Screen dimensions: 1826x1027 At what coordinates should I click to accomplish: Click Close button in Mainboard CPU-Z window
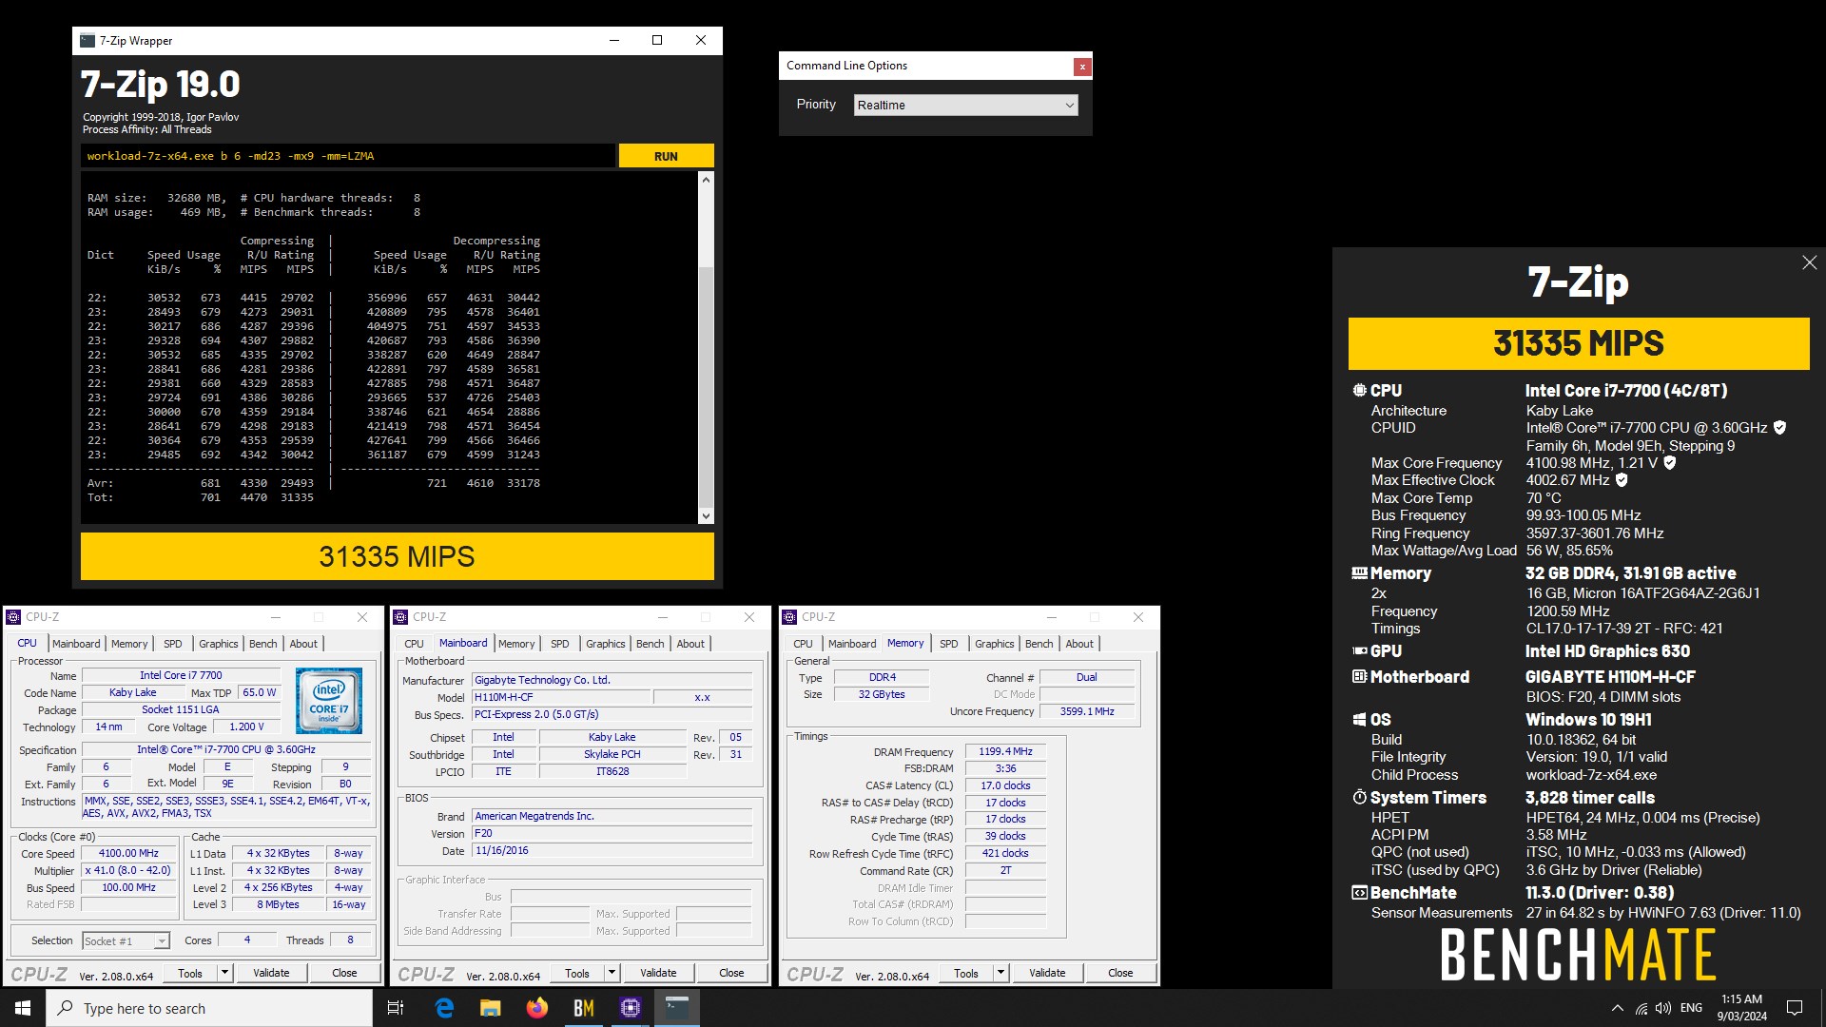coord(731,973)
